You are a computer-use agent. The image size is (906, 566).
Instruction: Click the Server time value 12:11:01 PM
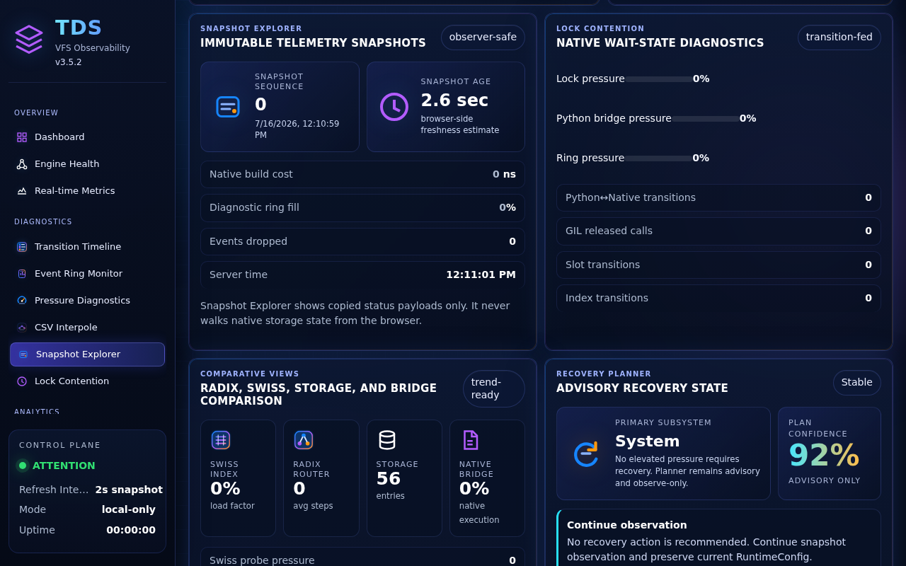coord(481,275)
